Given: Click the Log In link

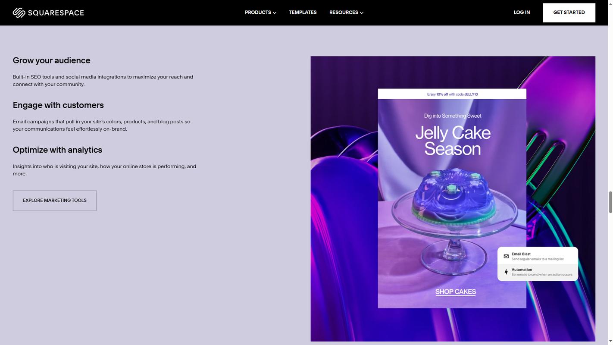Looking at the screenshot, I should (x=522, y=13).
